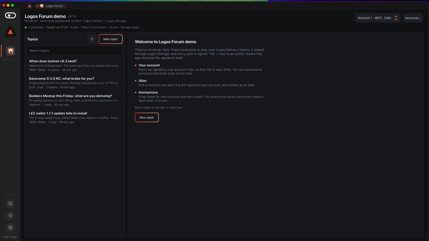
Task: Open the Basecamp tent app in sidebar
Action: coord(10,32)
